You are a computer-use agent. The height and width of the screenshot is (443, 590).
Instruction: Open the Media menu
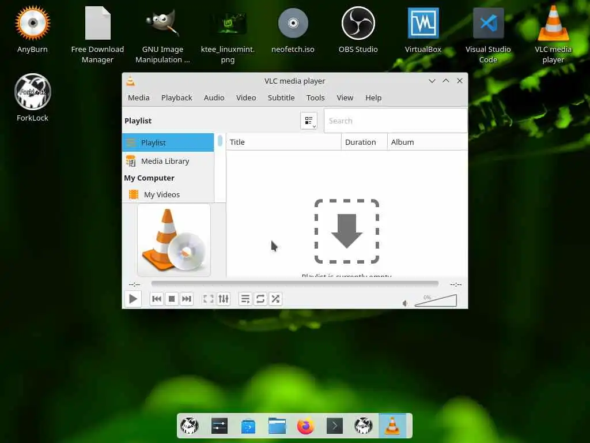click(x=138, y=97)
